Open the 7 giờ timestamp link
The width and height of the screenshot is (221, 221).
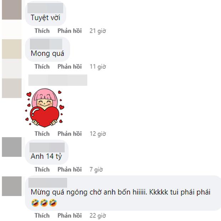96,170
